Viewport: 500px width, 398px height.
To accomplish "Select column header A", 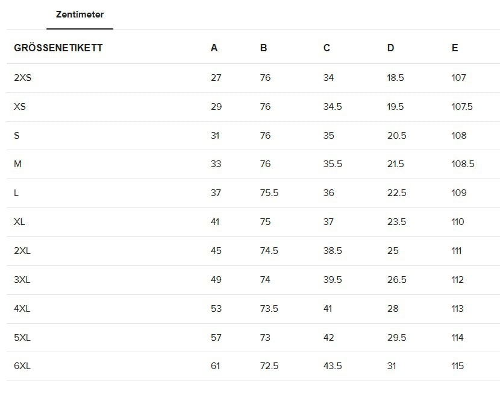I will (214, 48).
